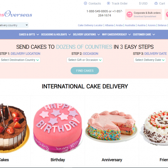Viewport: 168px width, 168px height.
Task: Expand the delivery country selector
Action: pyautogui.click(x=14, y=25)
